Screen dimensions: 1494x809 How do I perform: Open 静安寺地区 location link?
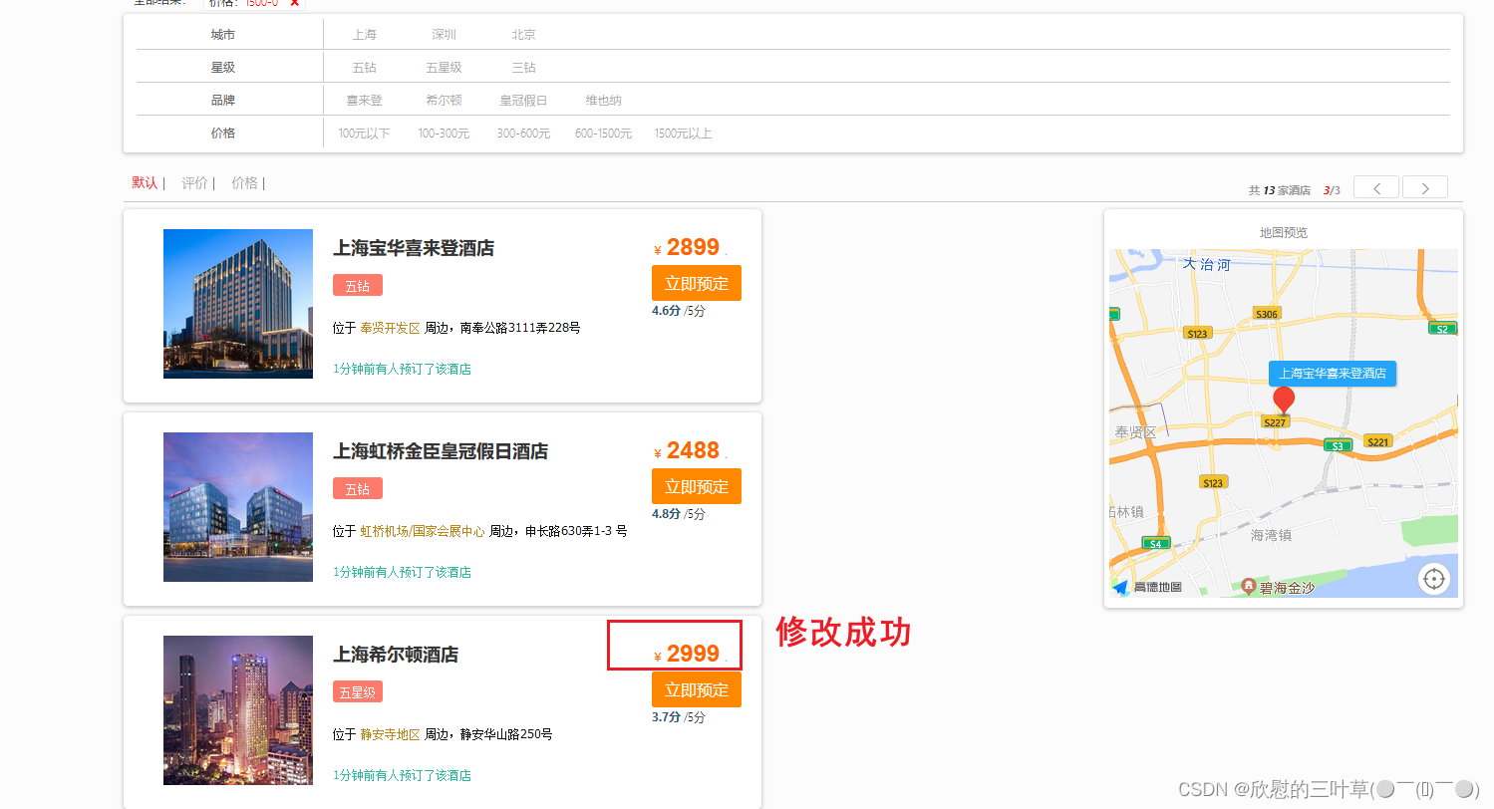pos(391,734)
